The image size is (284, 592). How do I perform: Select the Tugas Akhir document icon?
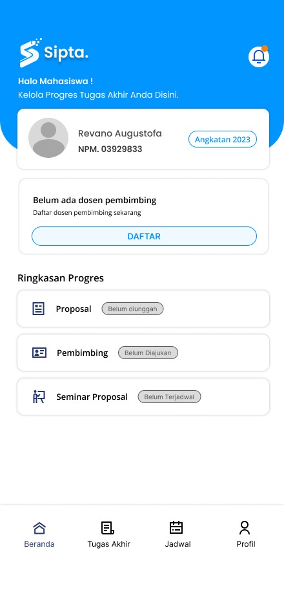pos(108,528)
